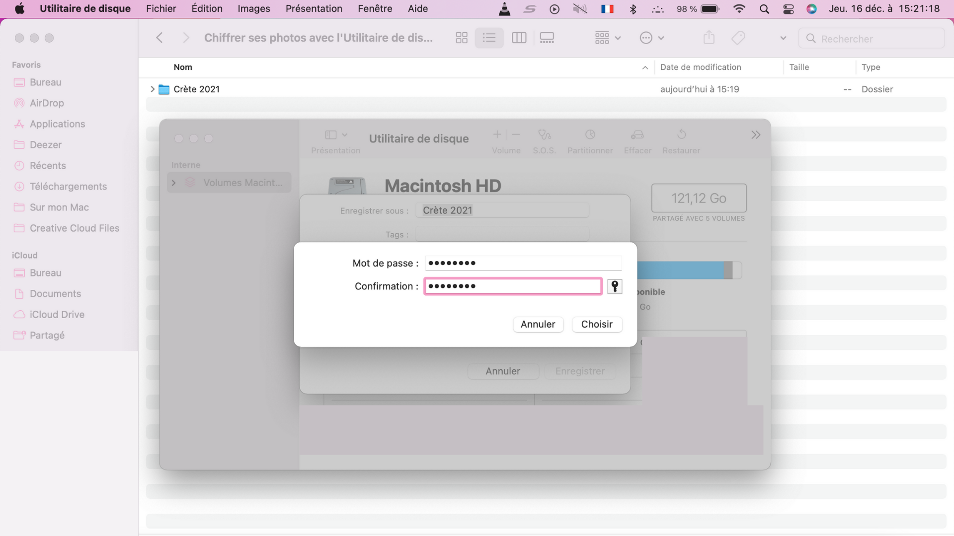Open Spotlight search in the menu bar
The height and width of the screenshot is (536, 954).
(x=764, y=9)
